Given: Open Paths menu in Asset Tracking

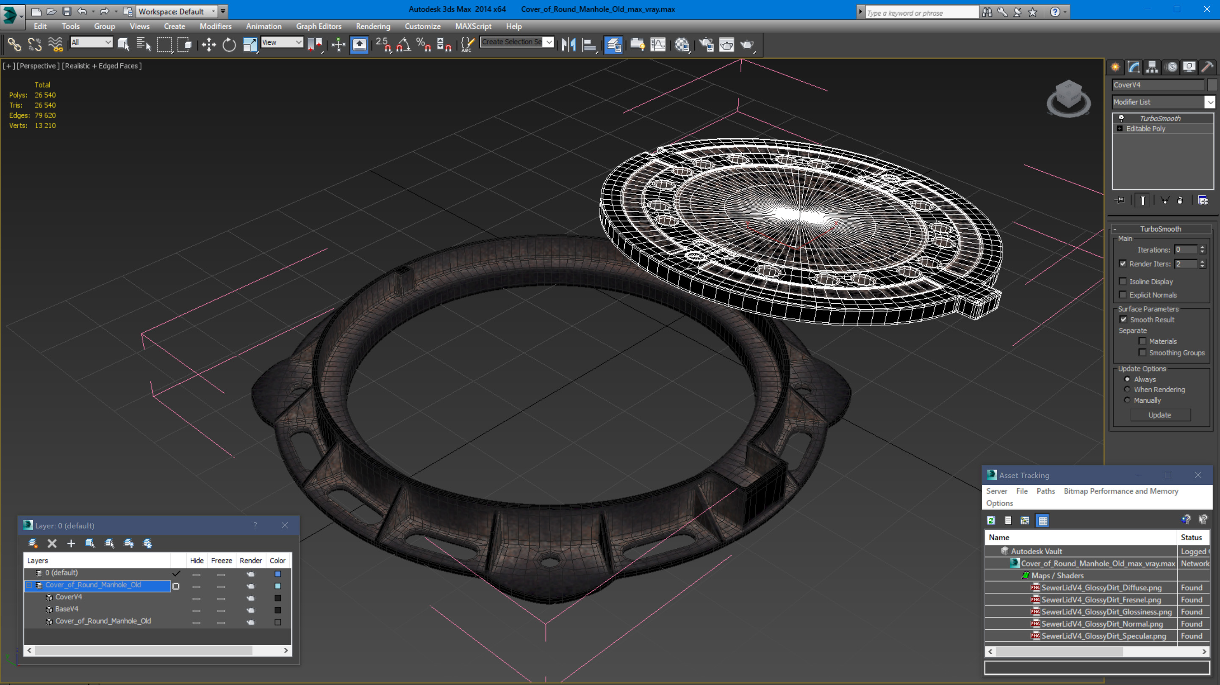Looking at the screenshot, I should point(1045,491).
